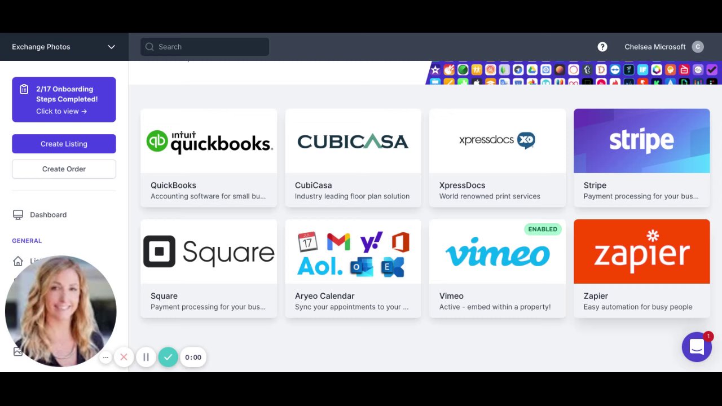
Task: Click the Create Listing button
Action: coord(64,144)
